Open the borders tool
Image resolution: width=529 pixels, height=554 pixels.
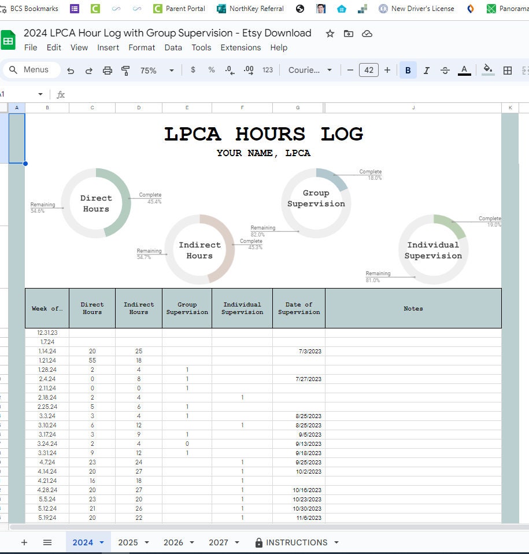[508, 69]
